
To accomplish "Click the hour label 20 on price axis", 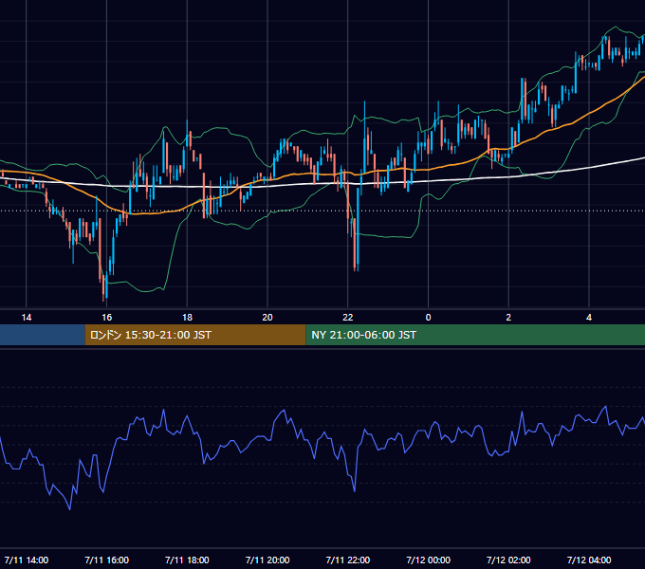I will pos(267,318).
